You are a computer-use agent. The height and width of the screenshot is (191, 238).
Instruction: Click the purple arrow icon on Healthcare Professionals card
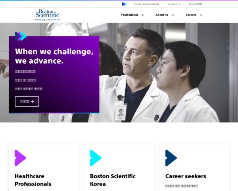(21, 158)
